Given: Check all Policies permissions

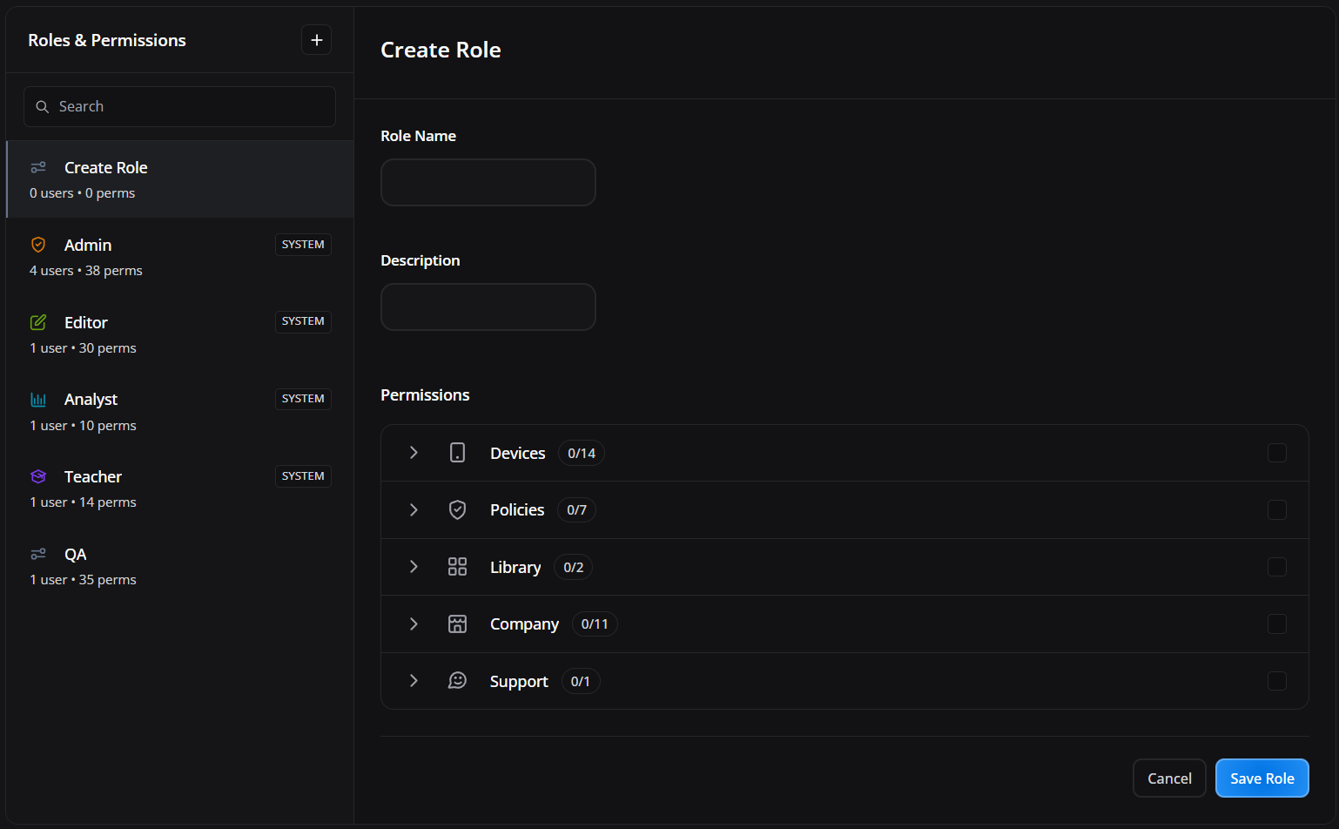Looking at the screenshot, I should pos(1277,509).
